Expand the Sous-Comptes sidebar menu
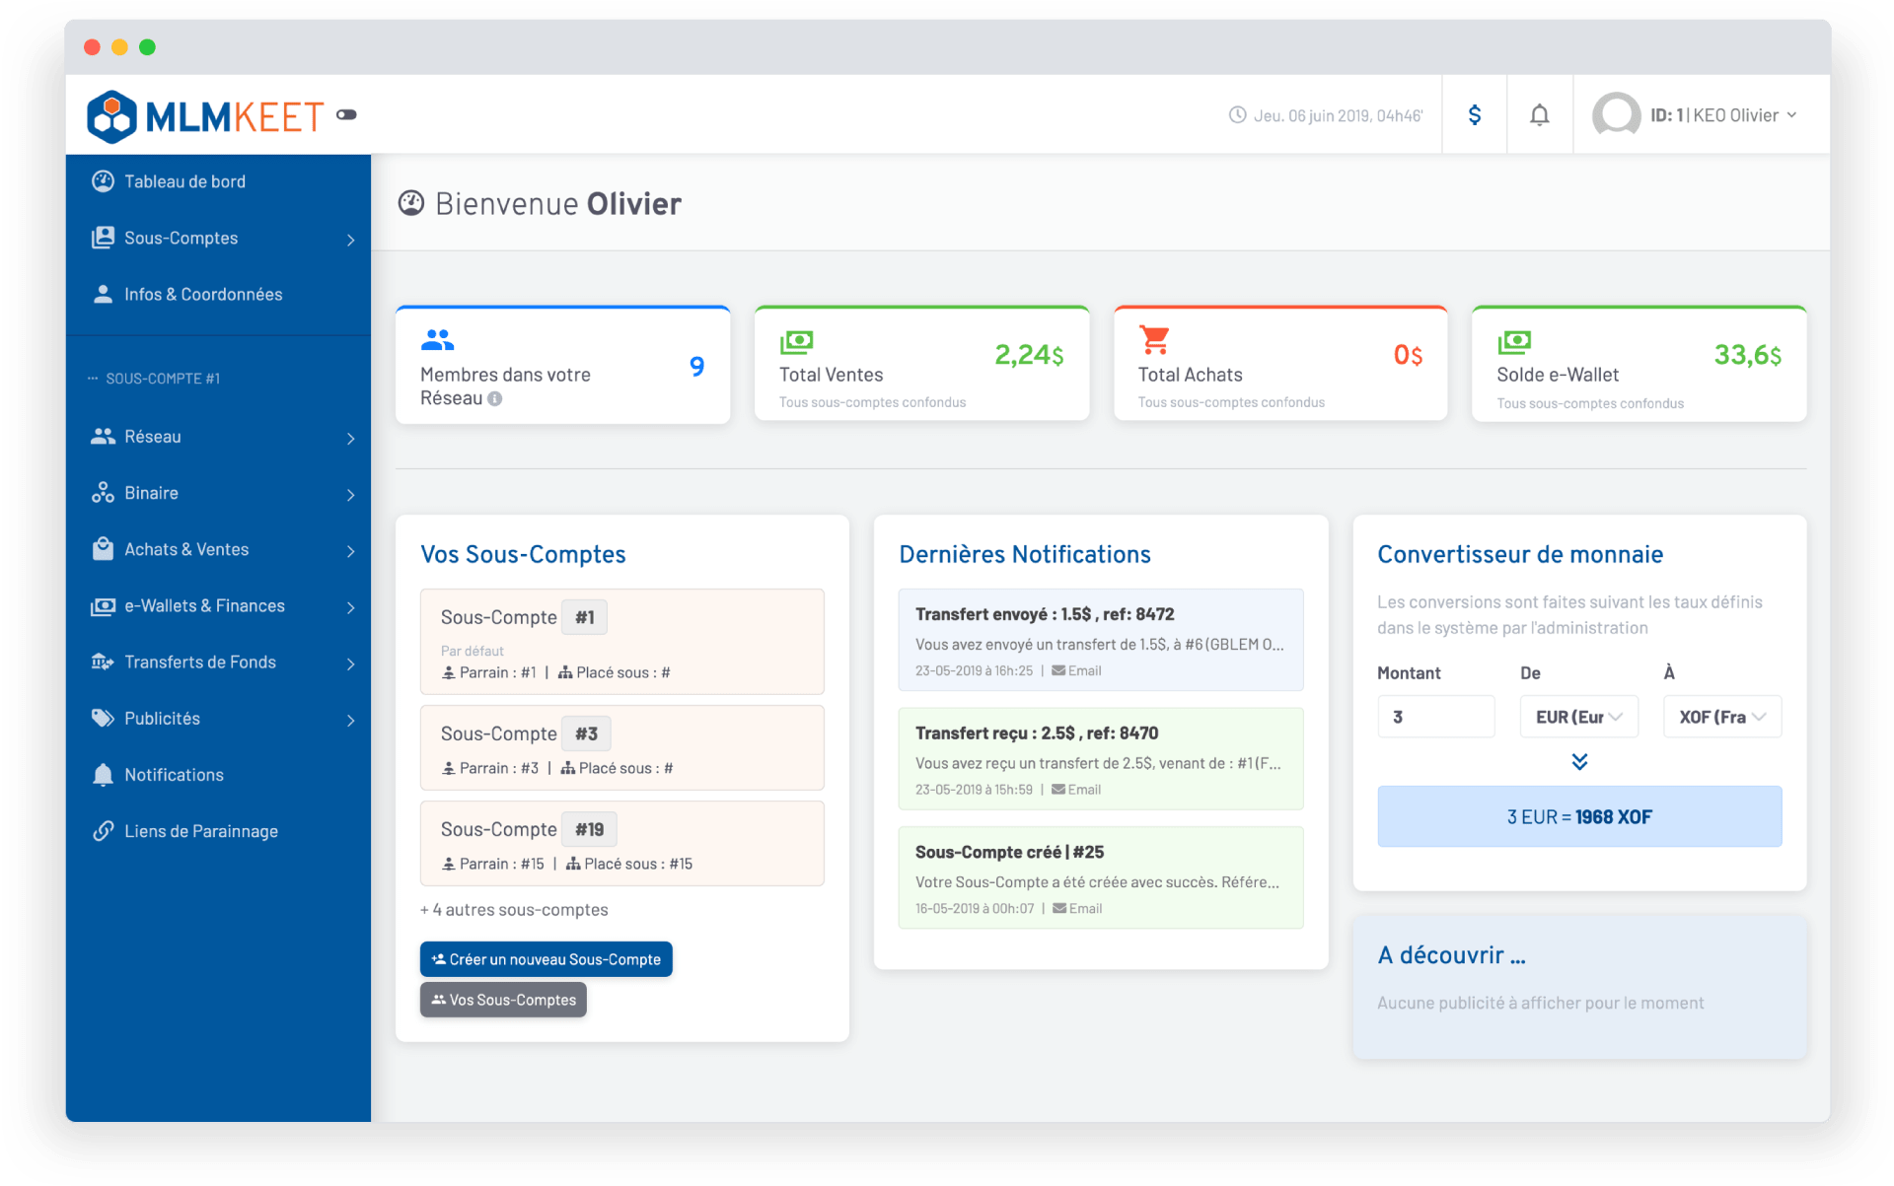Screen dimensions: 1894x1186 click(x=350, y=238)
